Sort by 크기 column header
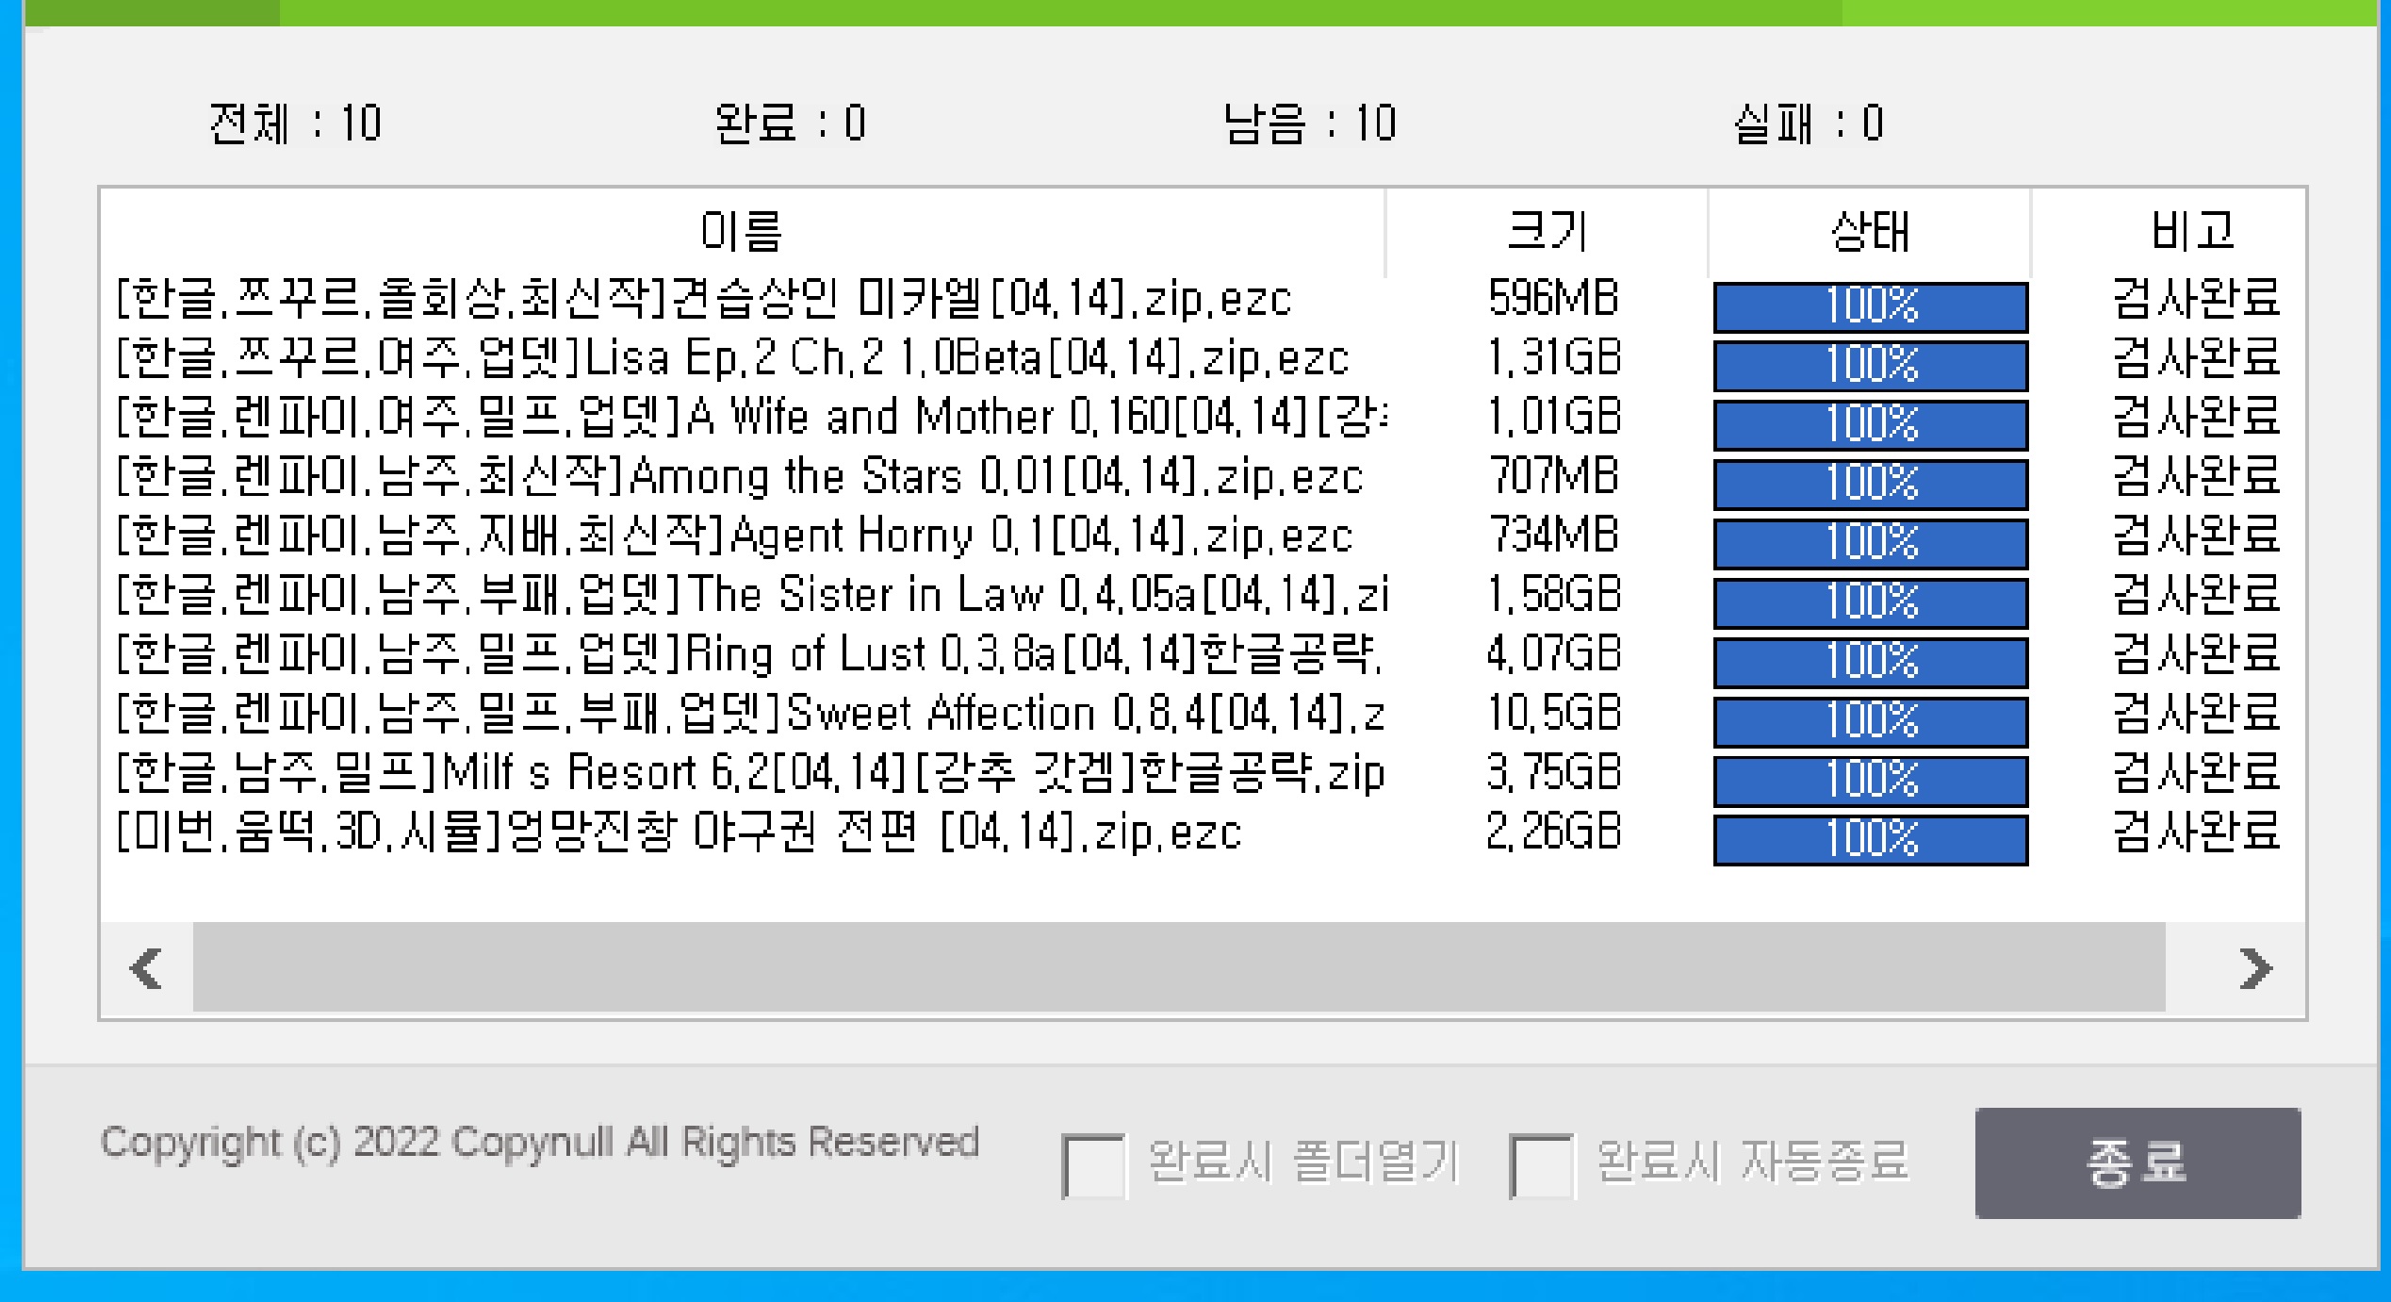 tap(1547, 232)
